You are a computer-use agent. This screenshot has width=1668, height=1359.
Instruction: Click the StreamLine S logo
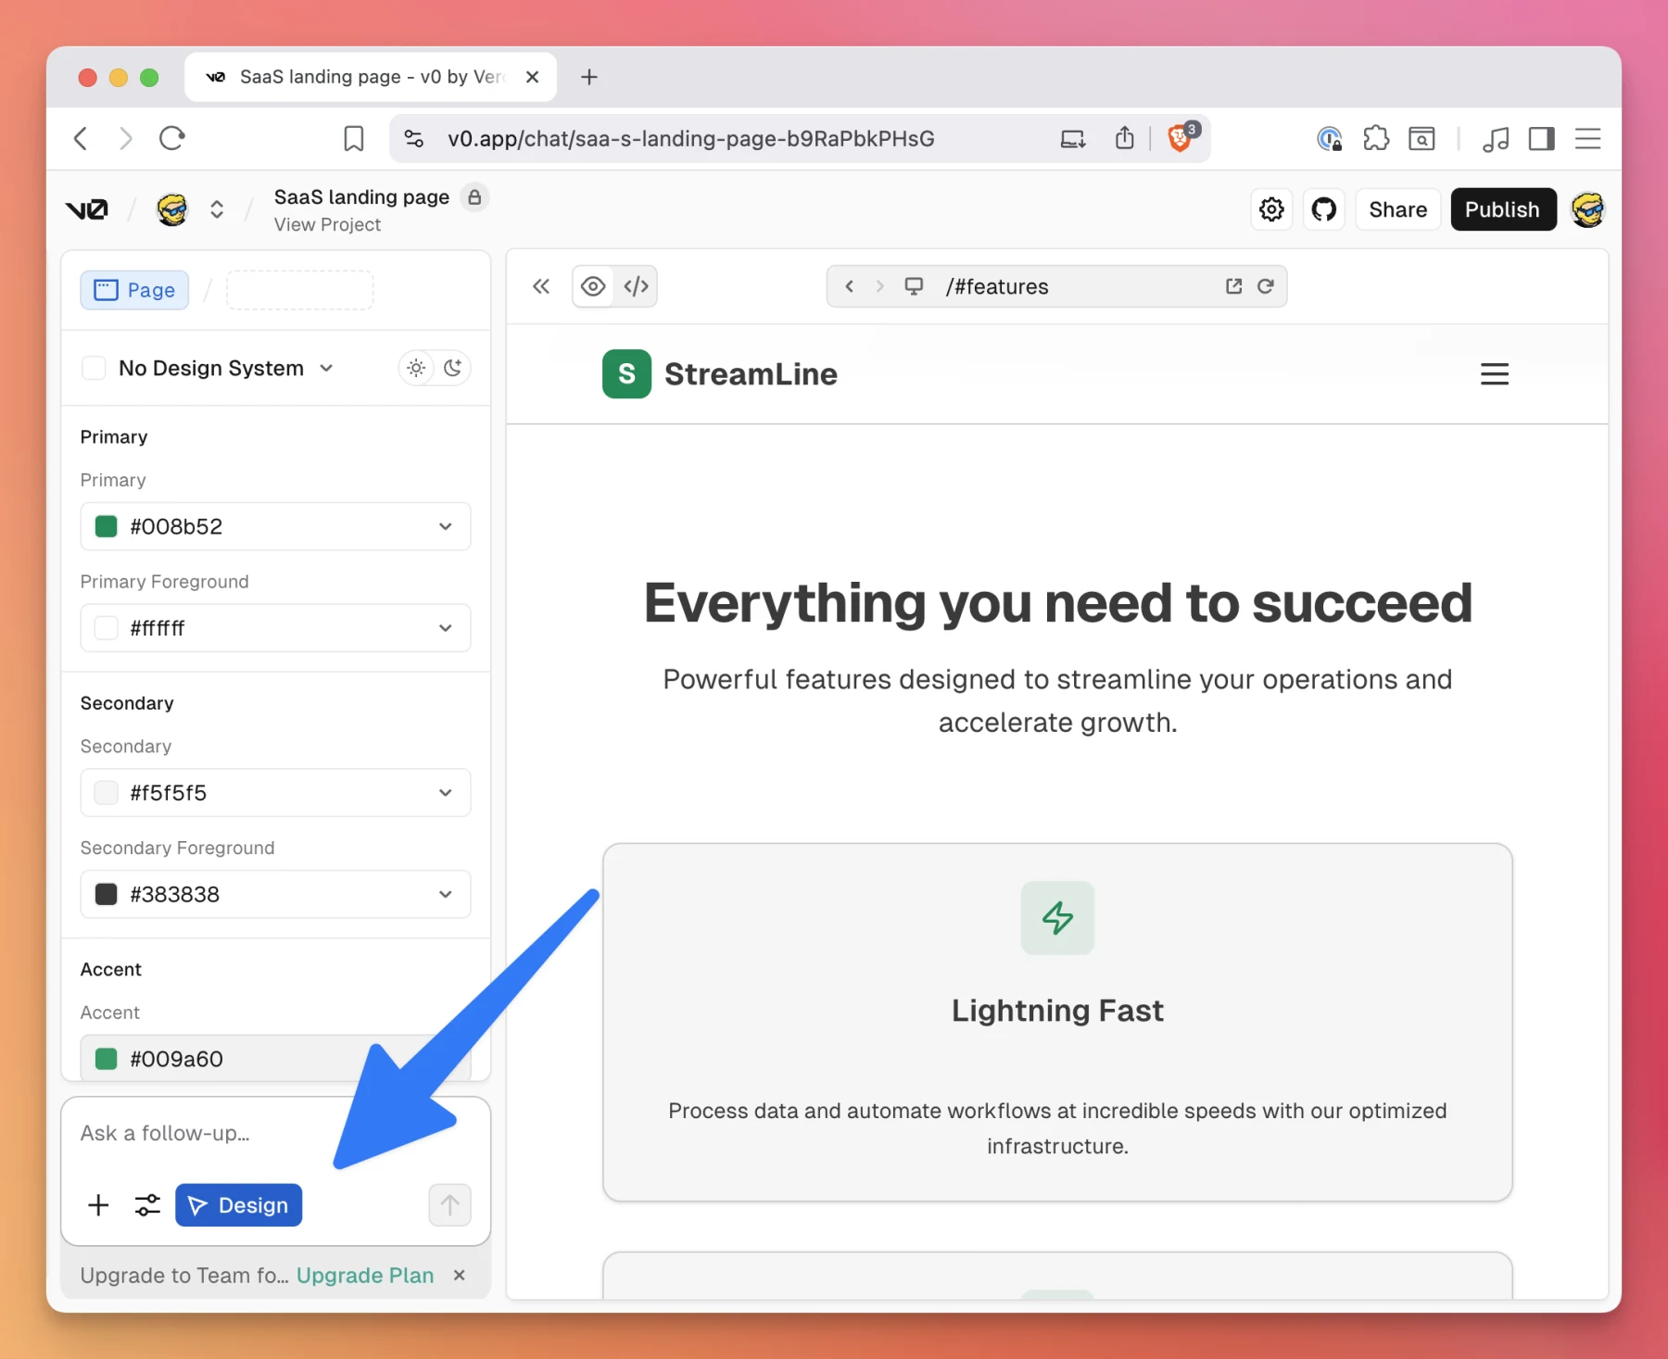click(x=626, y=374)
